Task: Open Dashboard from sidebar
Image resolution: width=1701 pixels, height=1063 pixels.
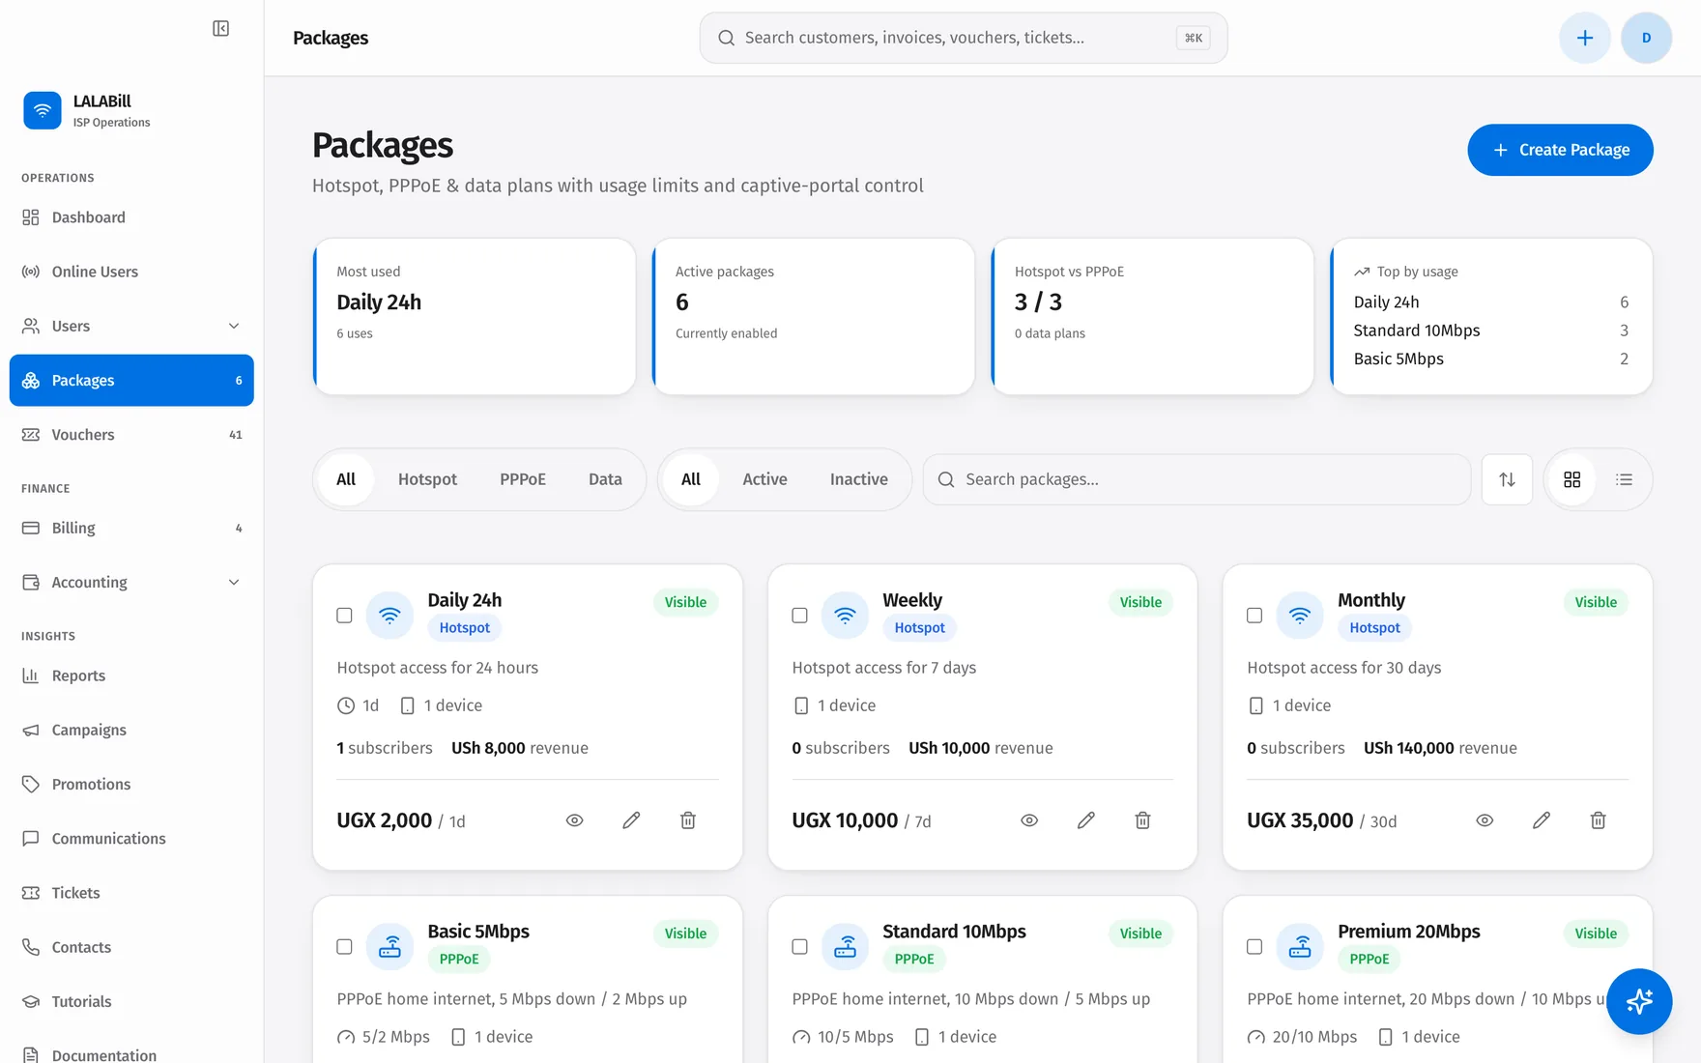Action: [131, 217]
